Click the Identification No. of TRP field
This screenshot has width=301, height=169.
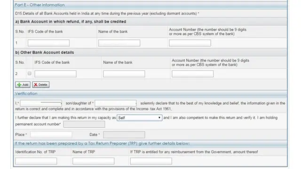36,161
